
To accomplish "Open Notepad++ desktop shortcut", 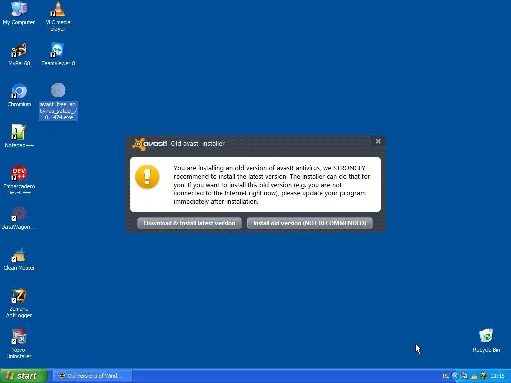I will (x=19, y=136).
